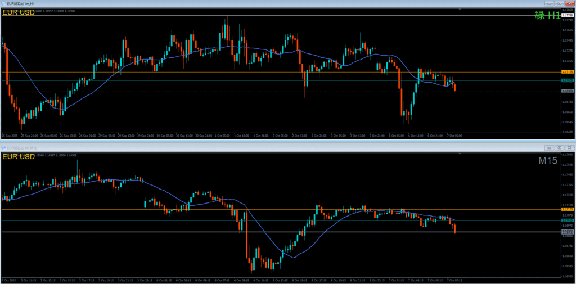This screenshot has width=576, height=284.
Task: Click the chart shift triangle in M15 chart
Action: (x=460, y=153)
